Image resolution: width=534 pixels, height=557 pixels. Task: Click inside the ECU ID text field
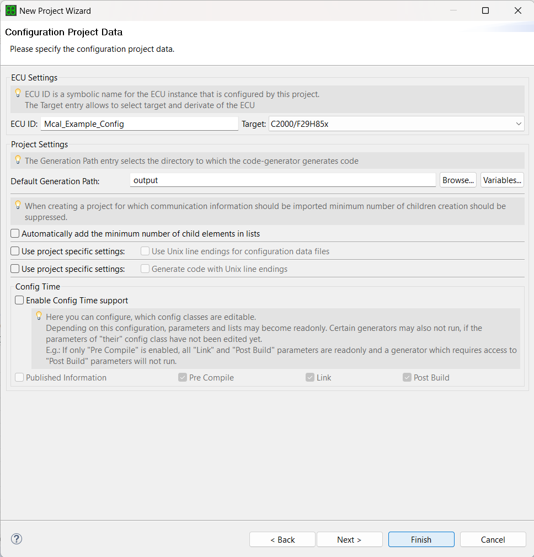pos(139,124)
